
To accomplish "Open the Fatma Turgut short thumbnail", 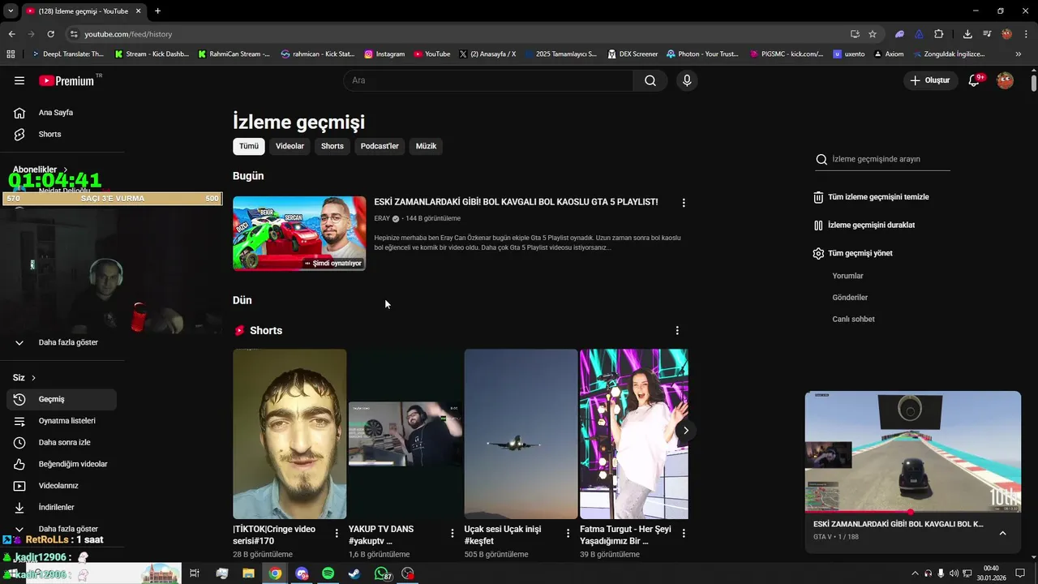I will point(634,434).
